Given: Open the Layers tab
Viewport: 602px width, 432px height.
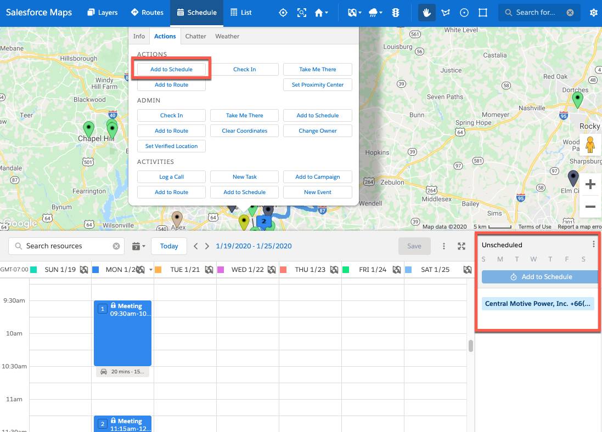Looking at the screenshot, I should (102, 13).
